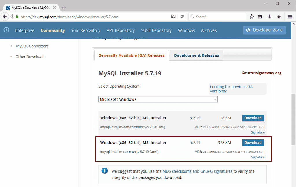Click the MD5 checksums and GnuPG signatures link
Viewport: 296px width, 187px height.
click(197, 171)
